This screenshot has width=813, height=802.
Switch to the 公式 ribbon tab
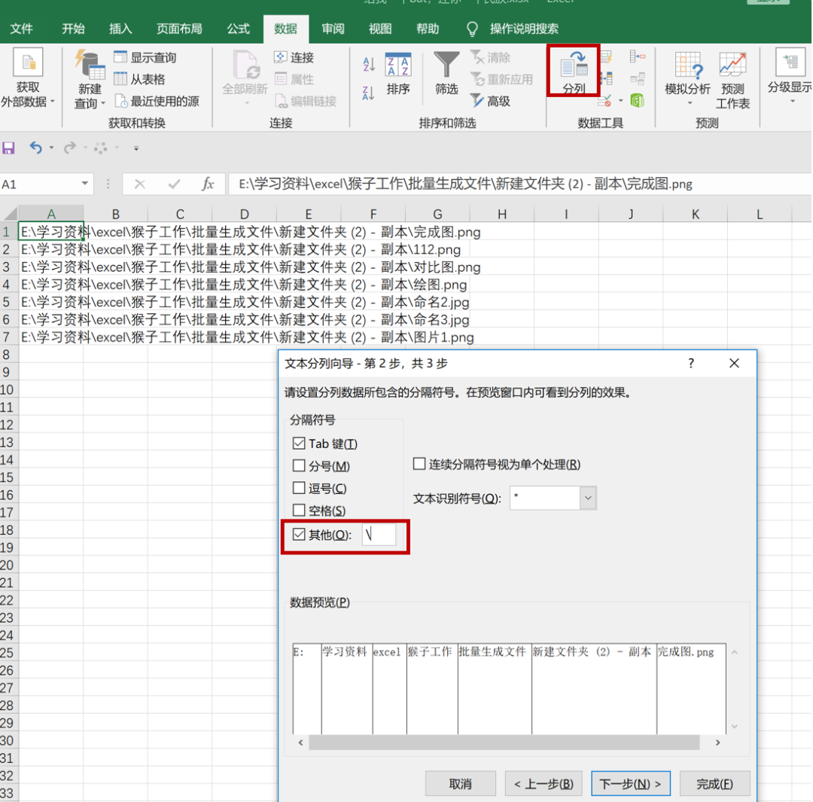pos(239,29)
